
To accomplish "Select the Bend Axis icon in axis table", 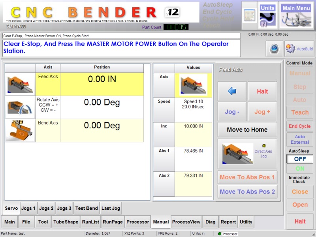I will pos(20,130).
